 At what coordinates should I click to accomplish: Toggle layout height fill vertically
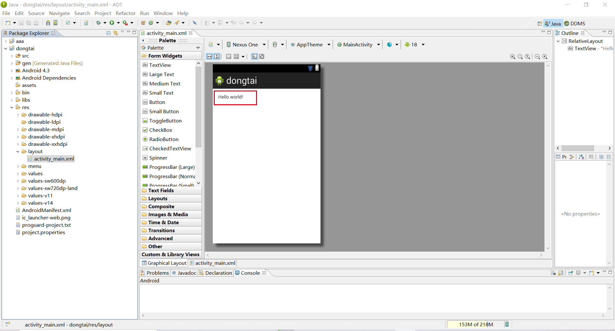click(x=217, y=57)
